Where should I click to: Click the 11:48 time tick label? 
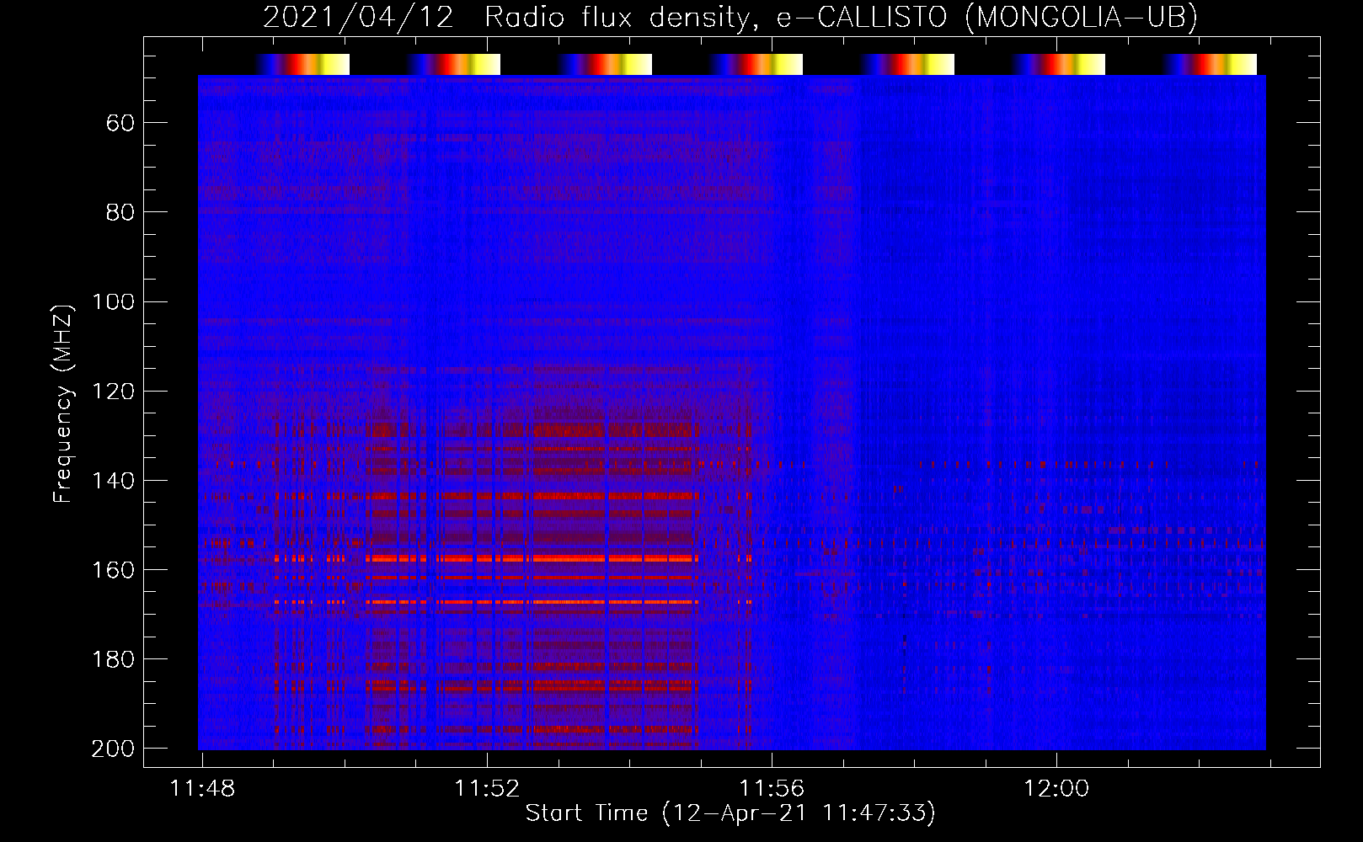tap(202, 789)
